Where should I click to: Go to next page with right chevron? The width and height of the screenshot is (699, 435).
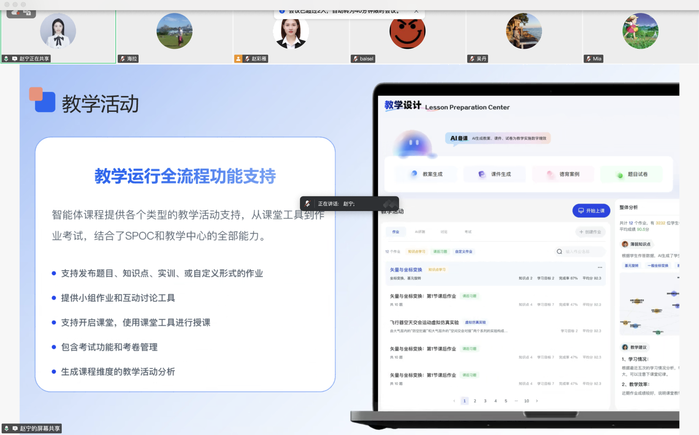pyautogui.click(x=537, y=401)
